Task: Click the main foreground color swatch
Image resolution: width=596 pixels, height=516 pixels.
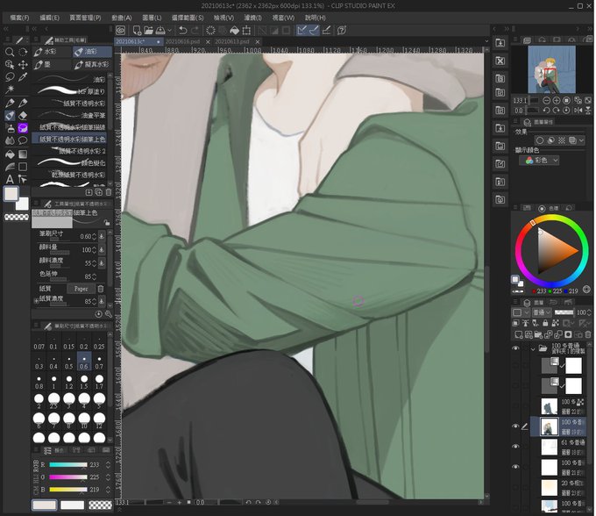Action: [11, 194]
